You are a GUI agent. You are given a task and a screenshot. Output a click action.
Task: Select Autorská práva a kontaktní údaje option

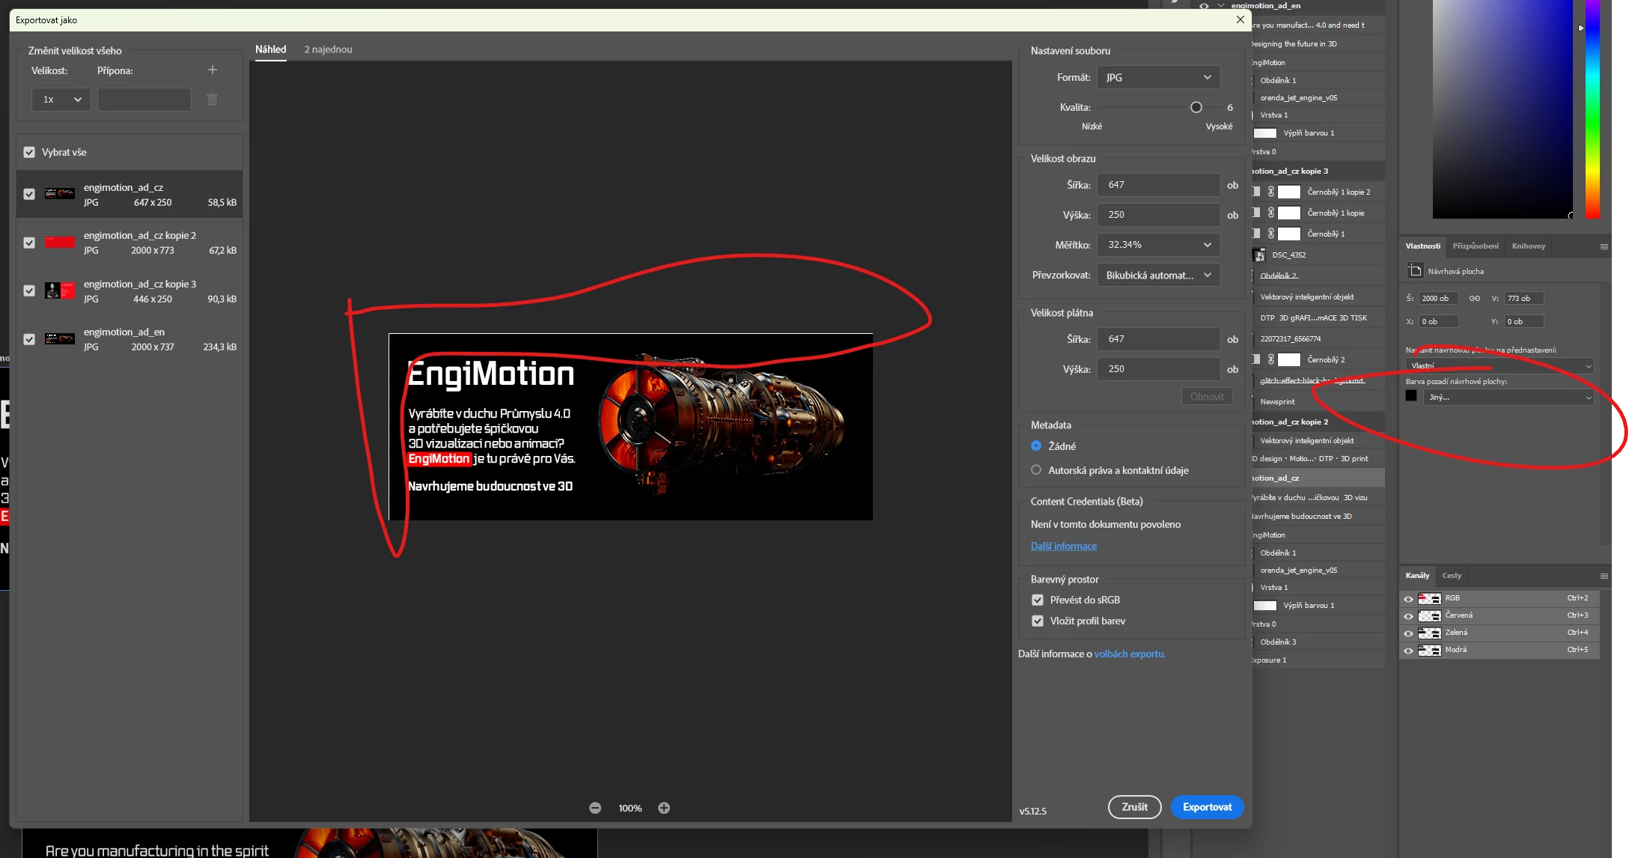pyautogui.click(x=1036, y=469)
